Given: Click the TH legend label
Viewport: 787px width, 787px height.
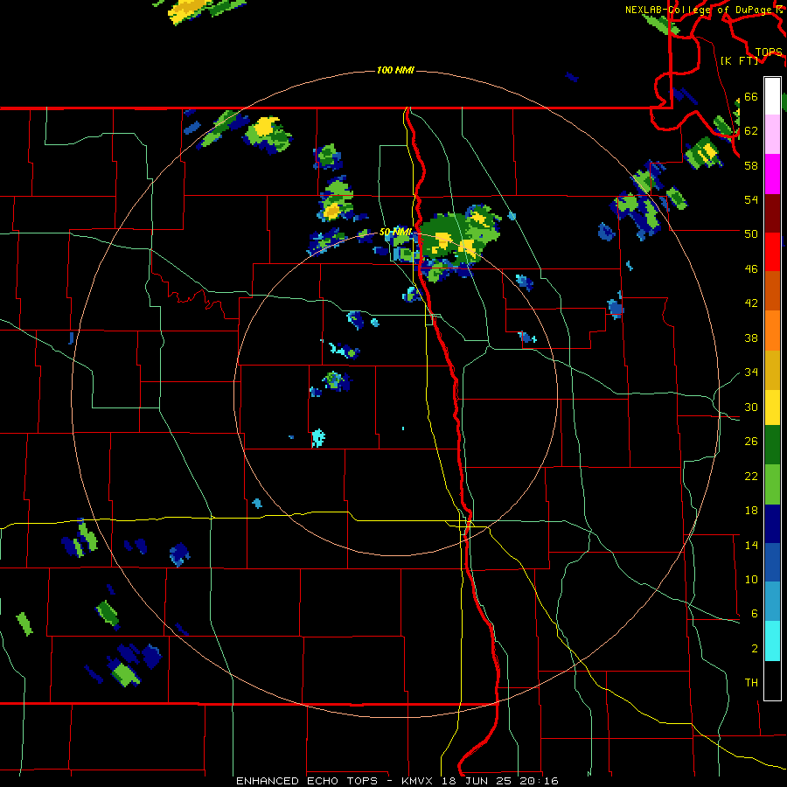Looking at the screenshot, I should coord(751,683).
